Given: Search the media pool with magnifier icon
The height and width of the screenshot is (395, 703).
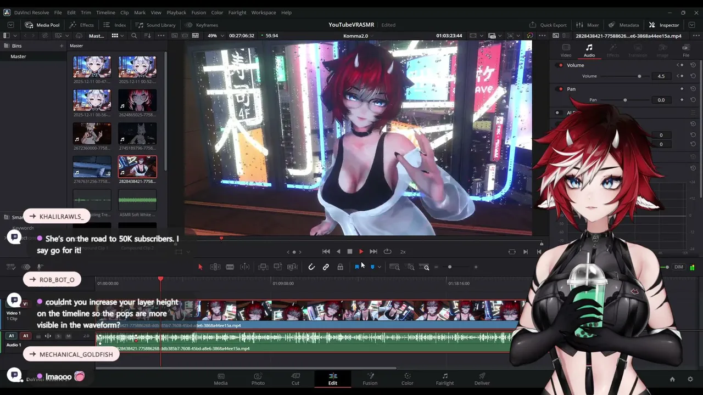Looking at the screenshot, I should (x=134, y=36).
